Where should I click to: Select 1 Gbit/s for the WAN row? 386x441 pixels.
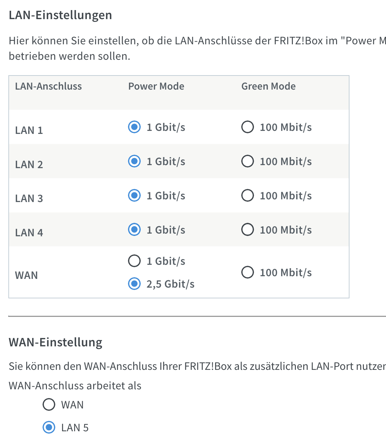coord(134,261)
